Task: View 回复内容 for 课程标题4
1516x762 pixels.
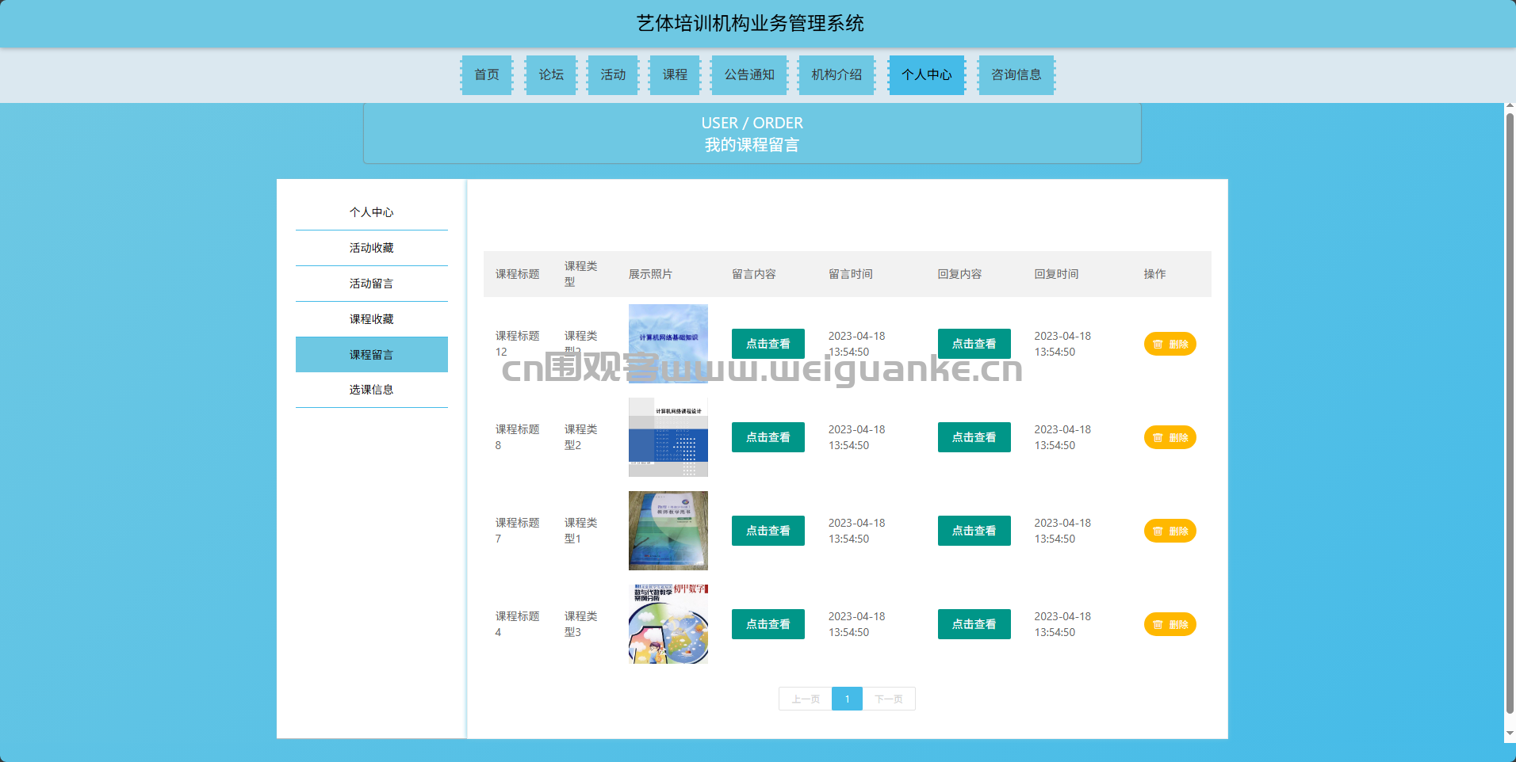Action: (x=974, y=624)
